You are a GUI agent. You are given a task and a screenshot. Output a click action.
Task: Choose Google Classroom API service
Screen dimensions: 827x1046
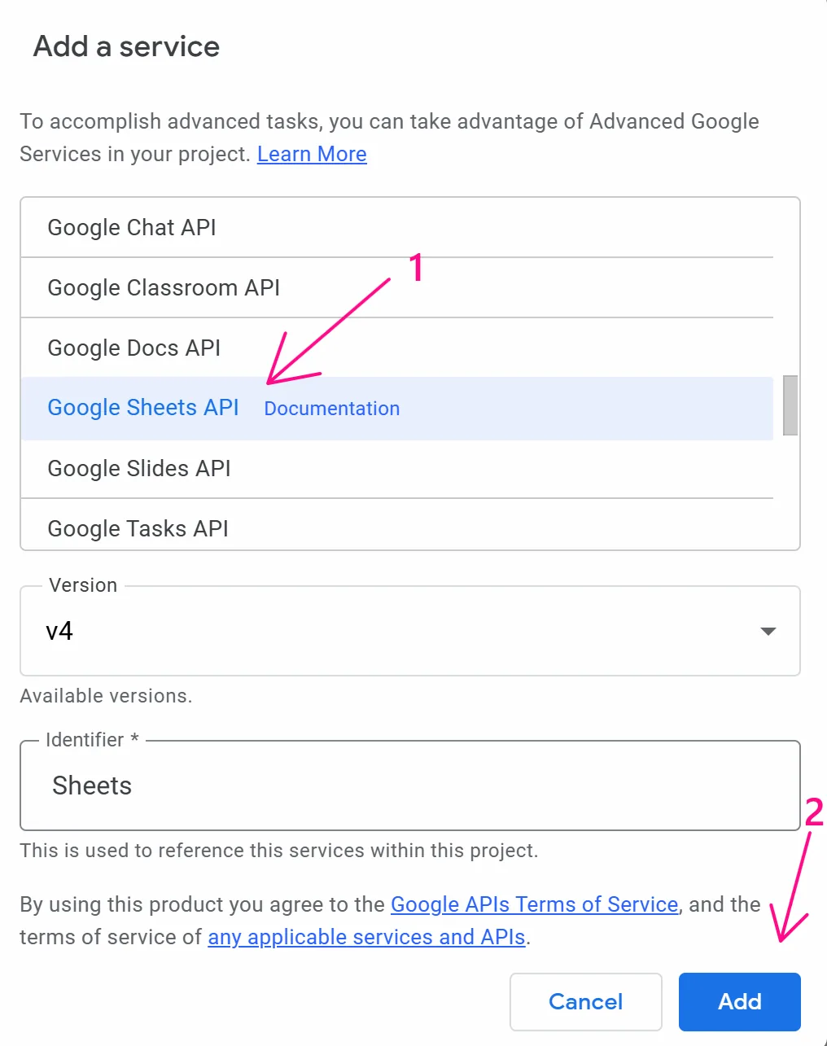point(164,287)
